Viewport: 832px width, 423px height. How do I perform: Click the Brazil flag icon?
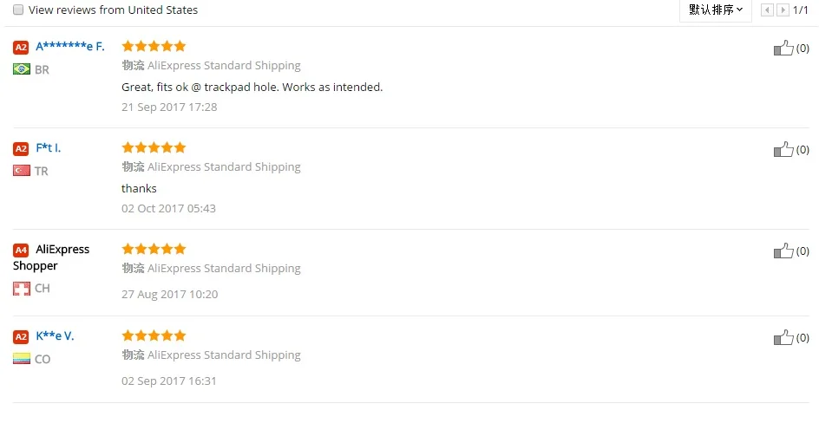pyautogui.click(x=22, y=68)
